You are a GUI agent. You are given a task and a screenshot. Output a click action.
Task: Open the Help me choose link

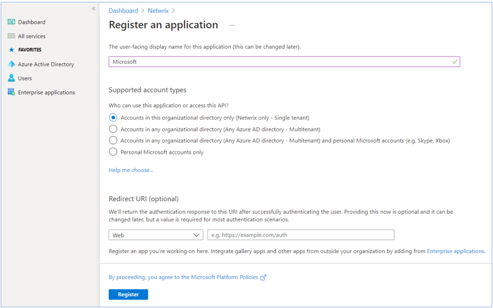[131, 170]
